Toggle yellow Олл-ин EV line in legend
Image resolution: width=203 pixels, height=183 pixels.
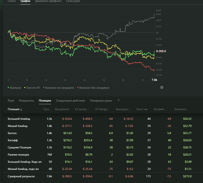point(32,88)
